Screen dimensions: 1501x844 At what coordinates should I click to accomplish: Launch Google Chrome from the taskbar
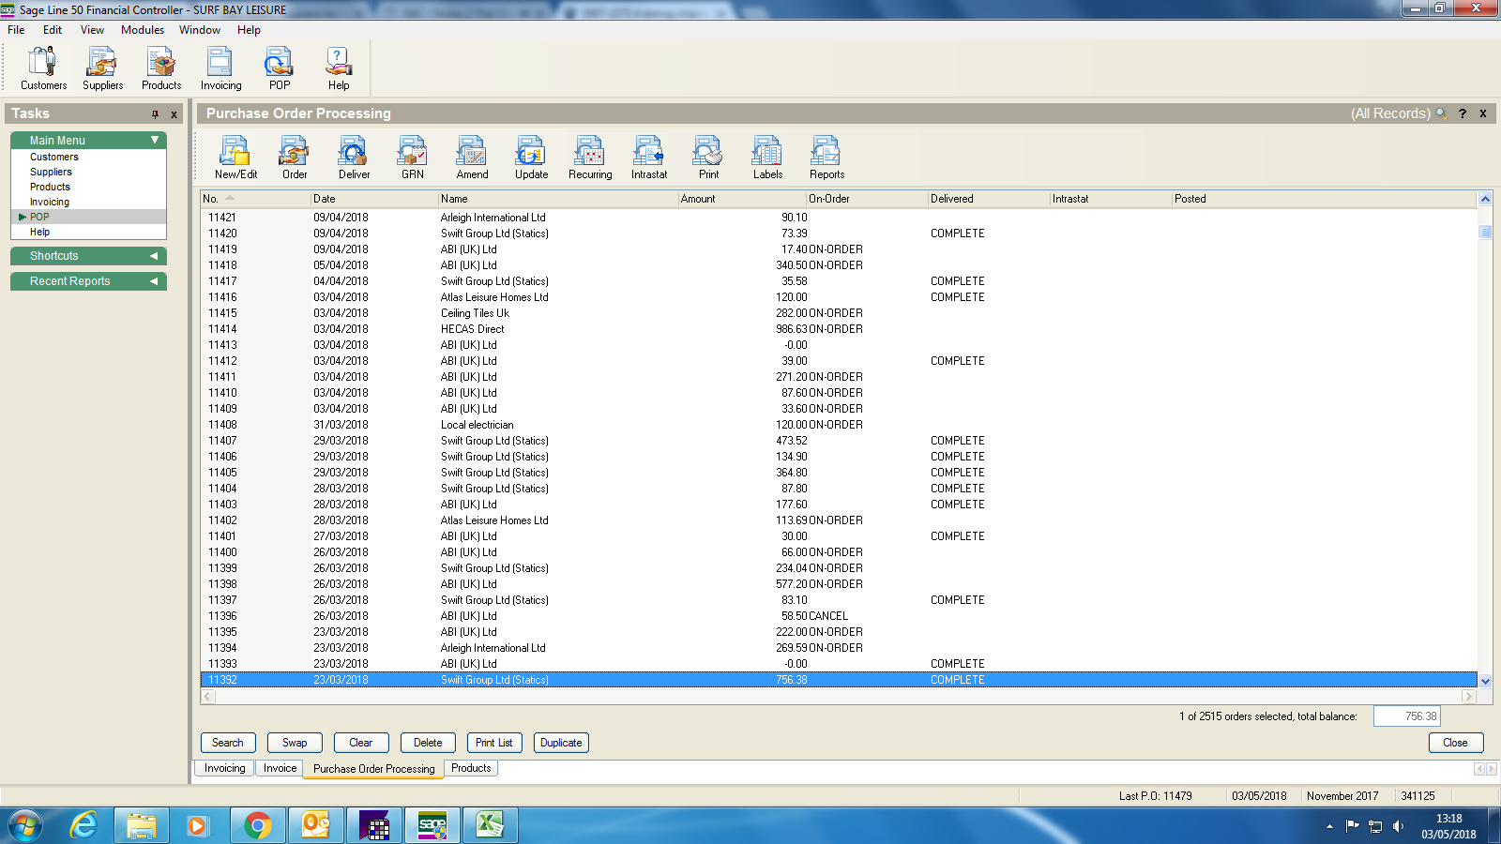pyautogui.click(x=257, y=825)
